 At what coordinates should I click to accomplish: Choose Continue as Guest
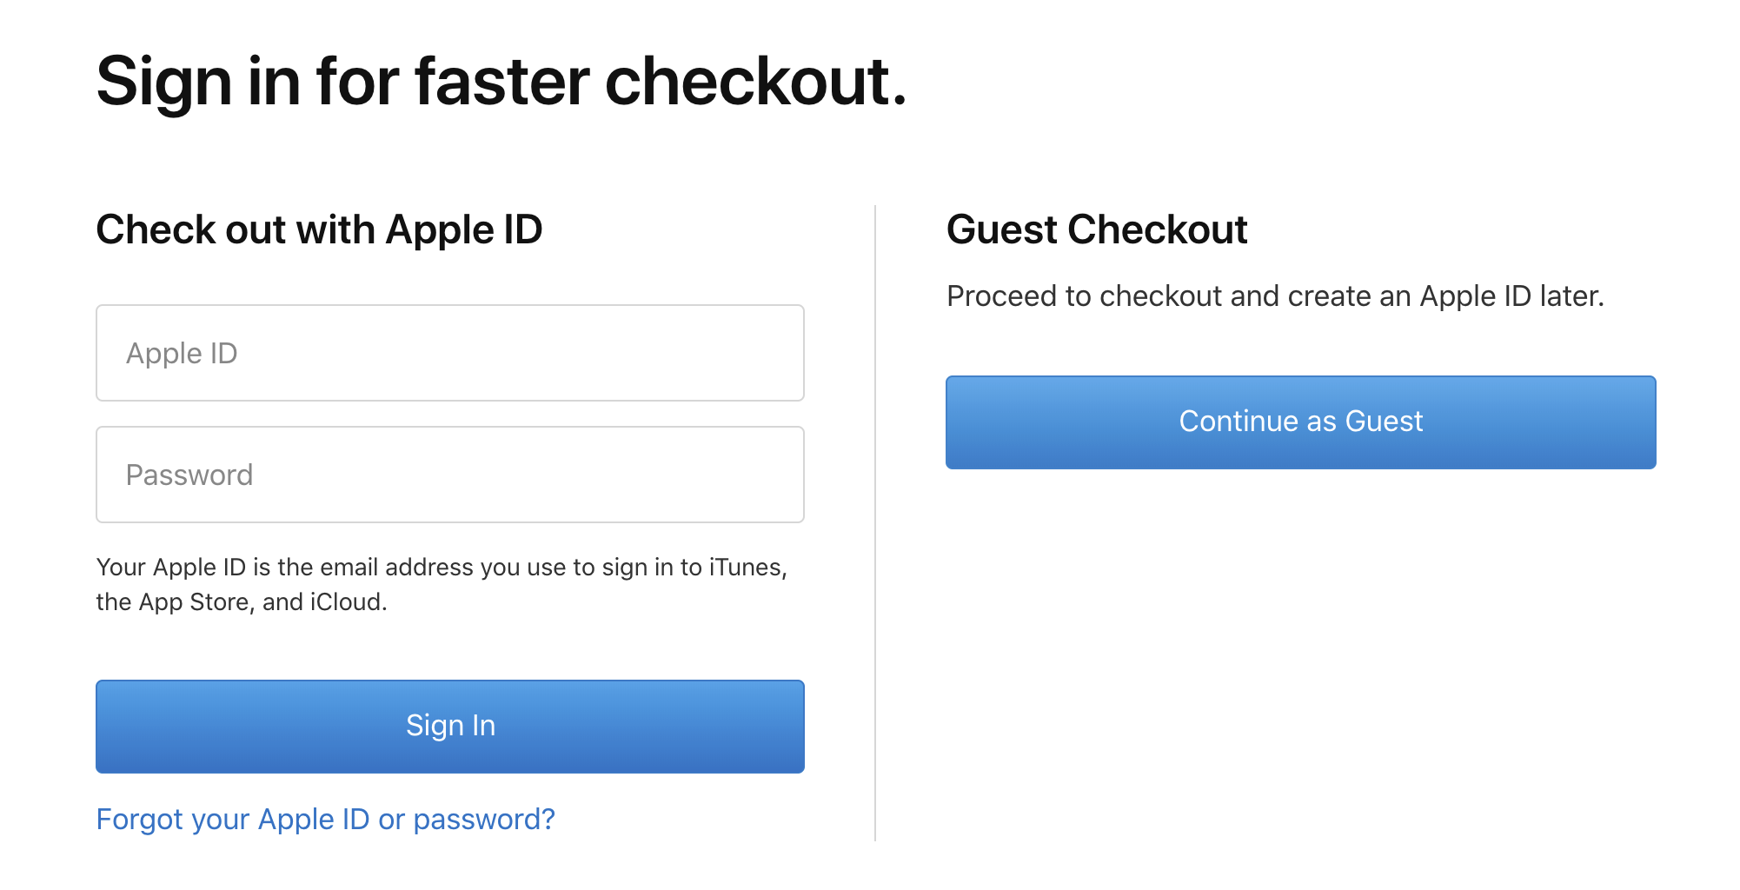pyautogui.click(x=1300, y=422)
